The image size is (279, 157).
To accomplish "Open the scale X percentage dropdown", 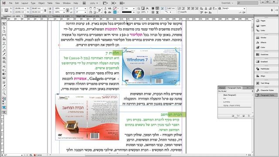I will pos(64,8).
